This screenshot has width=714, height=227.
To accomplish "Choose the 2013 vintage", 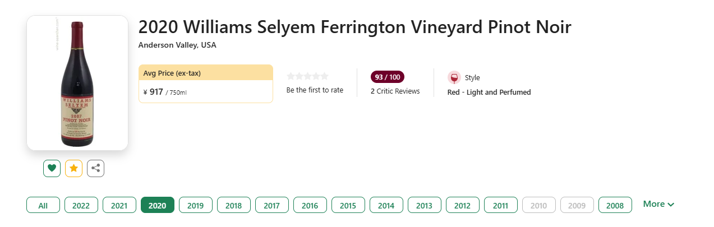I will [425, 205].
